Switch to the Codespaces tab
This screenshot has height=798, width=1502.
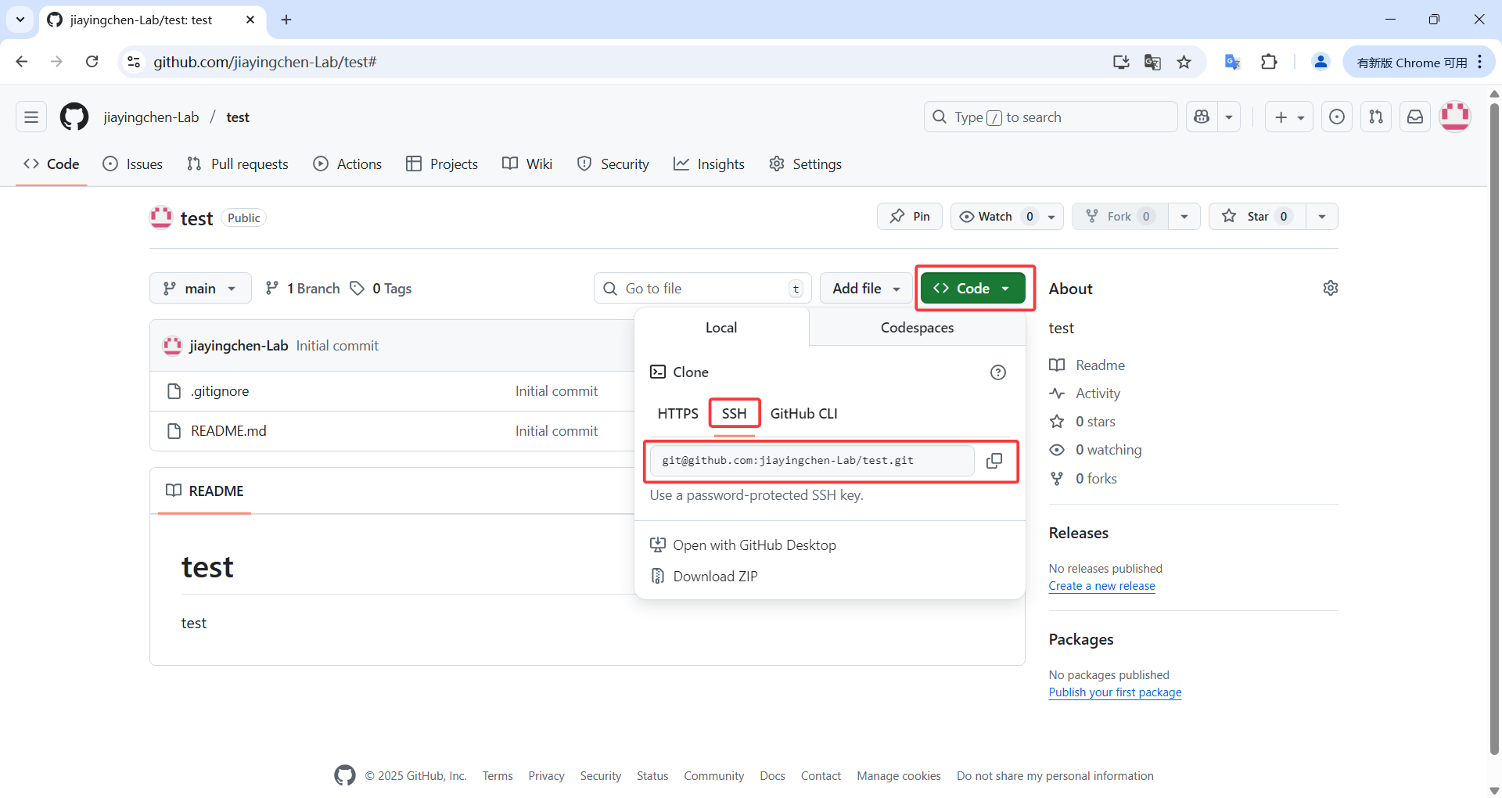click(917, 328)
